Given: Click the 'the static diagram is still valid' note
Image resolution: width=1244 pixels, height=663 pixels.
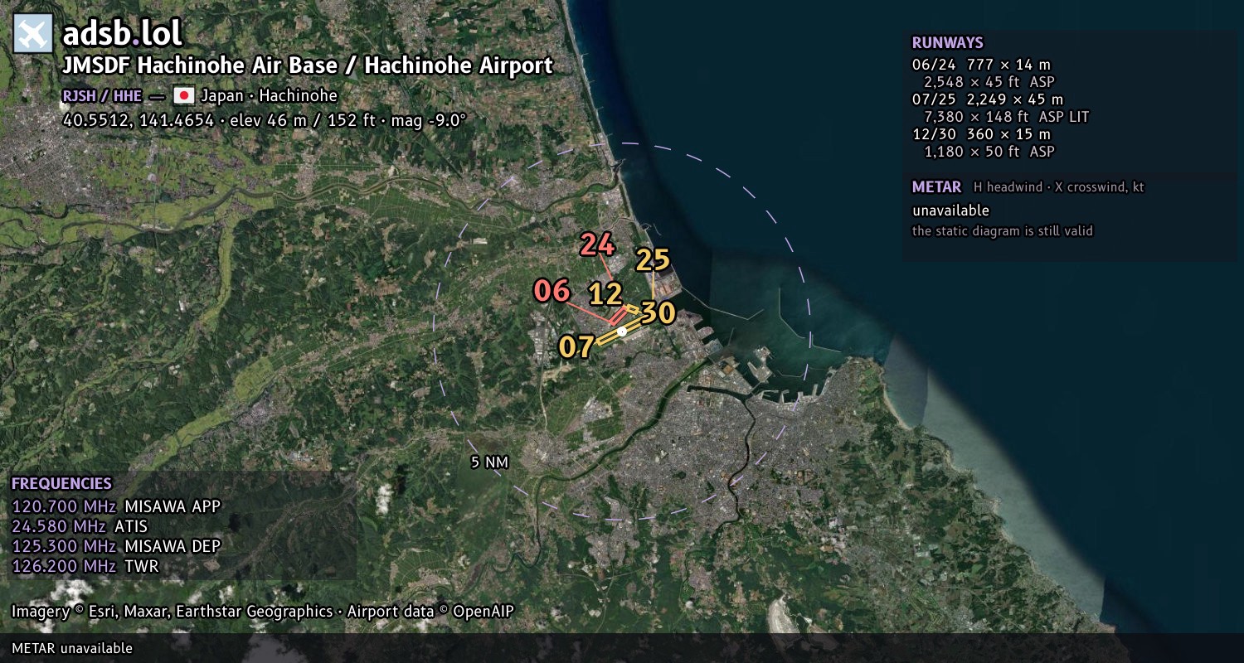Looking at the screenshot, I should coord(1003,231).
